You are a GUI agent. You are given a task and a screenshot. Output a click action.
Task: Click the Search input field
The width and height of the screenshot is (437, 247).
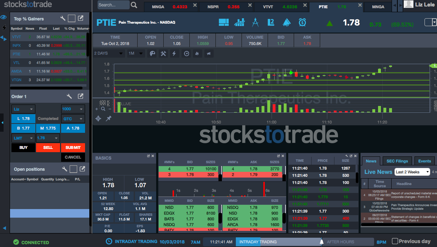(113, 5)
